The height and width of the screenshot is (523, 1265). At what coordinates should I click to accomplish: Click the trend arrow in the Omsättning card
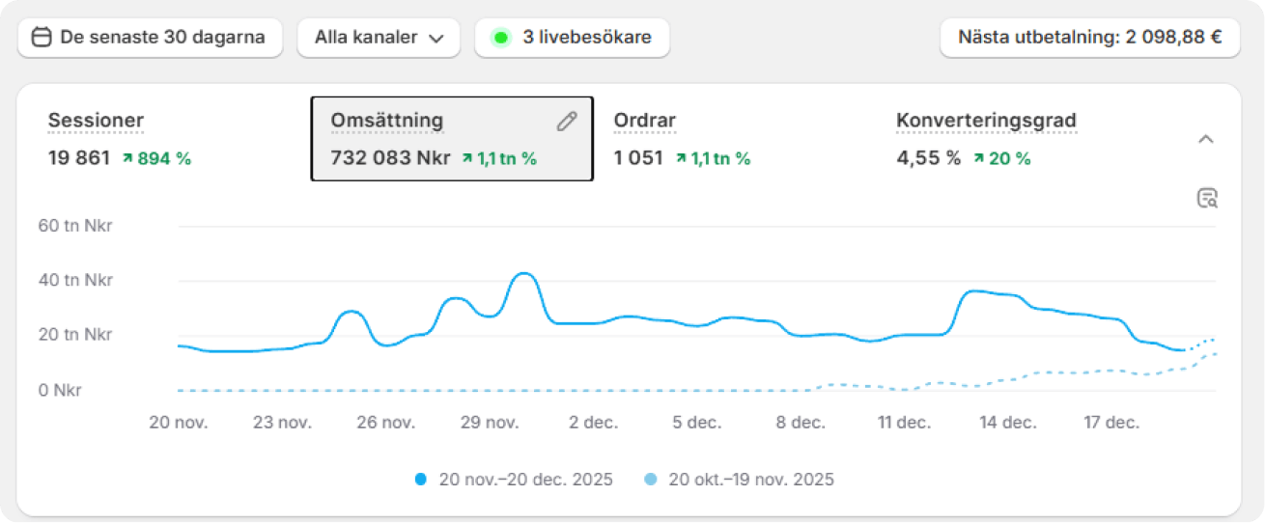pos(467,159)
